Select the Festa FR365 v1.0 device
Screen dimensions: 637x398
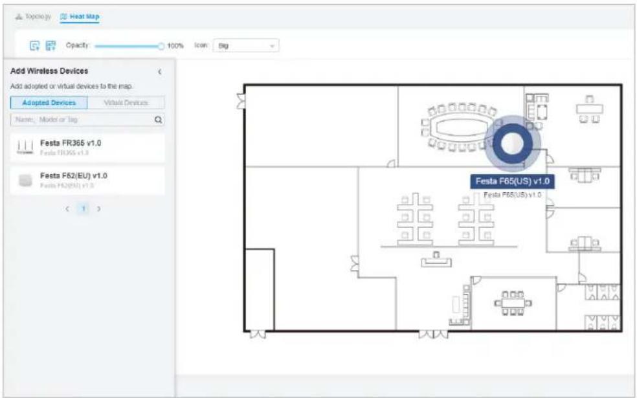[x=87, y=148]
